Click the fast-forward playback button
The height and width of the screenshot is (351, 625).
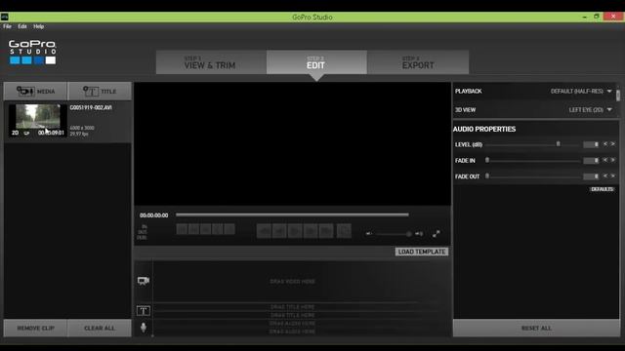coord(326,231)
